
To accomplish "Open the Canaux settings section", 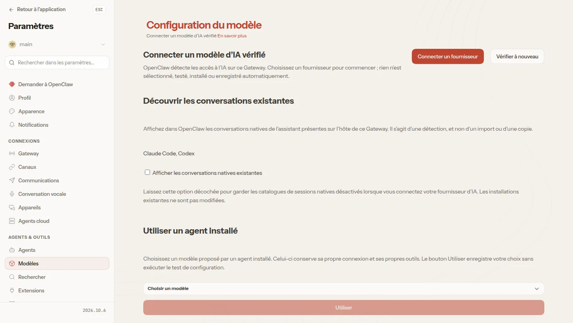I will (57, 167).
